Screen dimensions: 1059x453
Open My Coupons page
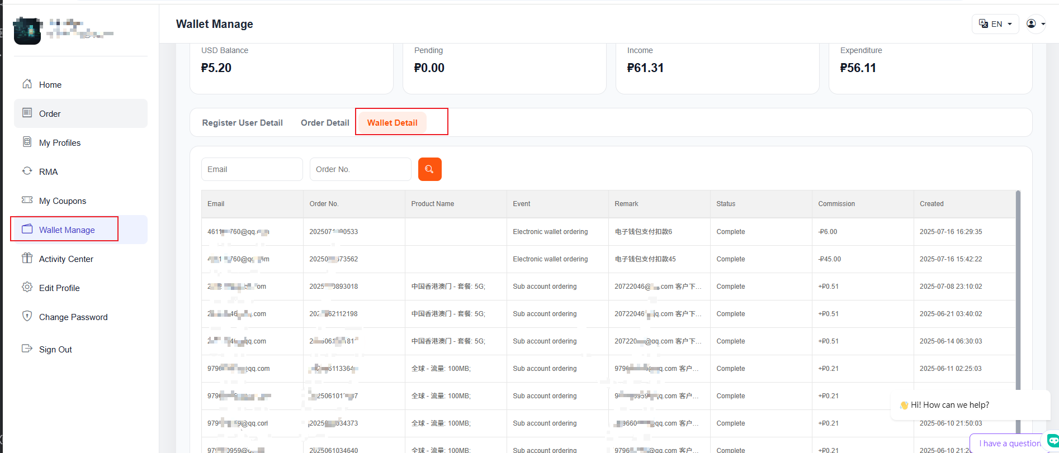point(81,201)
